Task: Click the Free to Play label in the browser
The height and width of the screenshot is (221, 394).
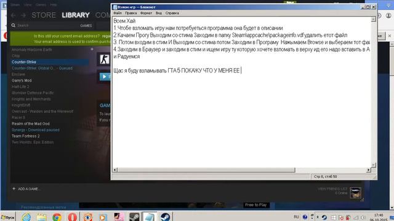Action: (x=256, y=205)
